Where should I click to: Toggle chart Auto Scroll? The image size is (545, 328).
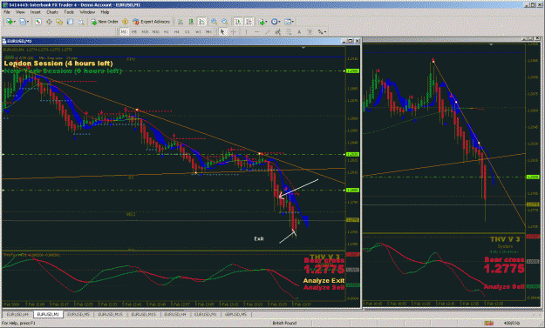pos(238,22)
